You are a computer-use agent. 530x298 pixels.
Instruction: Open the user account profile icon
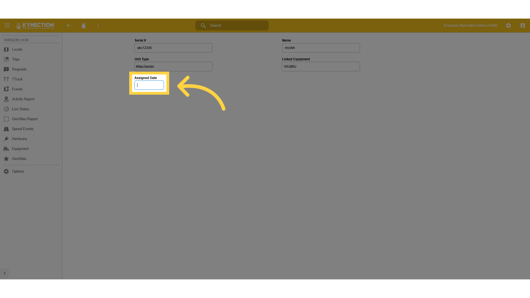pyautogui.click(x=523, y=25)
